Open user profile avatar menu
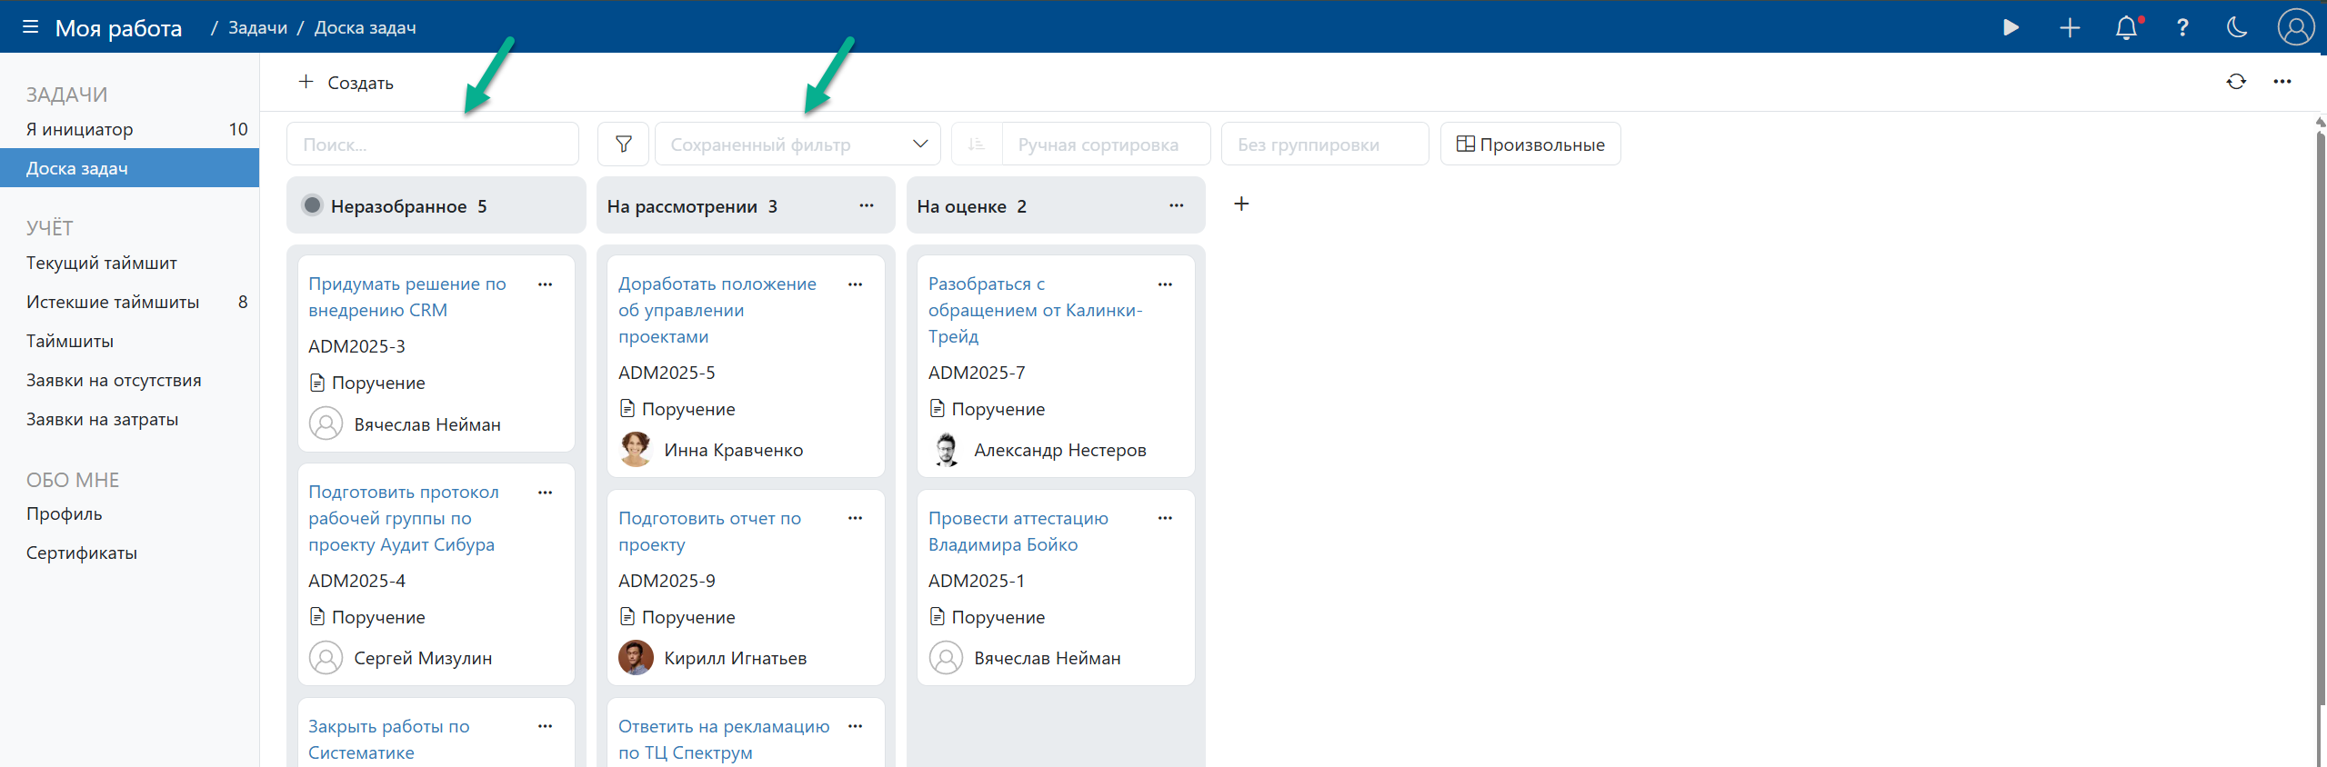Screen dimensions: 2327x767 [x=2295, y=27]
